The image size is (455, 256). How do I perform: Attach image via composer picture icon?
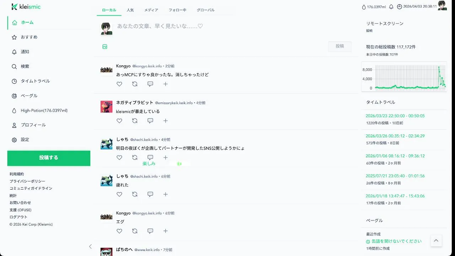tap(105, 47)
